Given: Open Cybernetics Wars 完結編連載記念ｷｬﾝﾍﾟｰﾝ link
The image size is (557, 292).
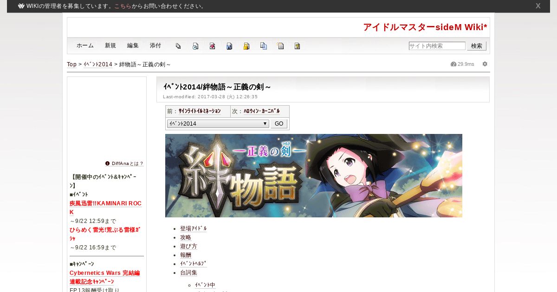Looking at the screenshot, I should coord(105,277).
